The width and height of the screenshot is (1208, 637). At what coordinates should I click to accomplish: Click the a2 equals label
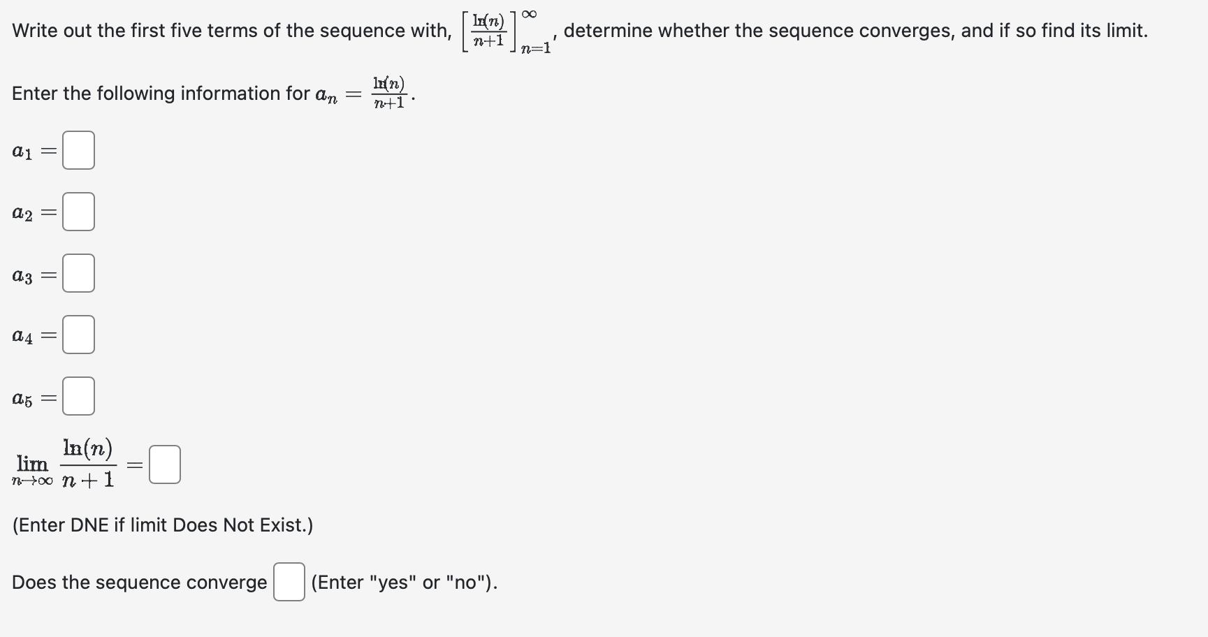[x=31, y=211]
